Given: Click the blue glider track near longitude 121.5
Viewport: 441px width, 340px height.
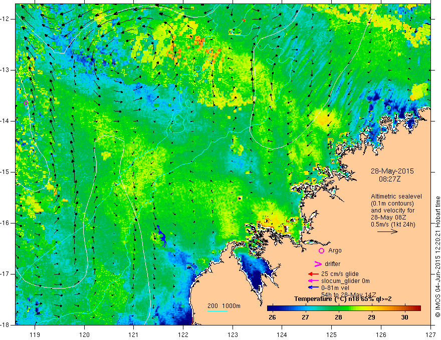Looking at the screenshot, I should 162,235.
